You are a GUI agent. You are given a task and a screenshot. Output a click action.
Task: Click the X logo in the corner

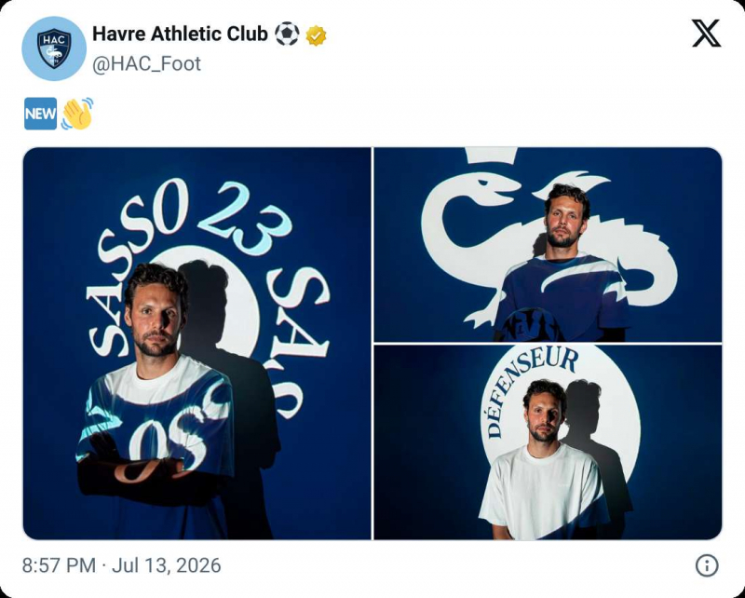pos(706,34)
